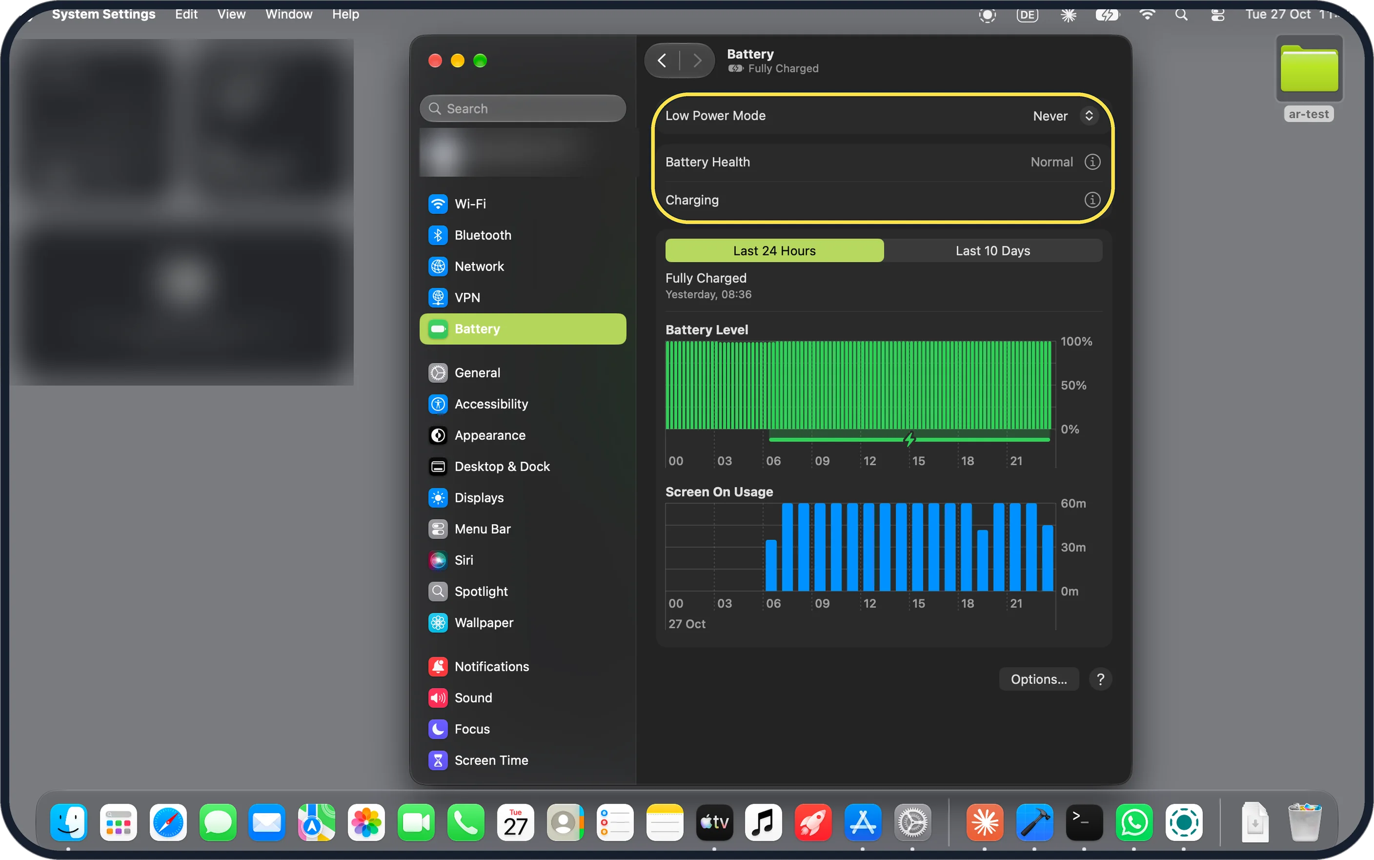This screenshot has width=1374, height=860.
Task: Open the battery help question mark
Action: (1101, 679)
